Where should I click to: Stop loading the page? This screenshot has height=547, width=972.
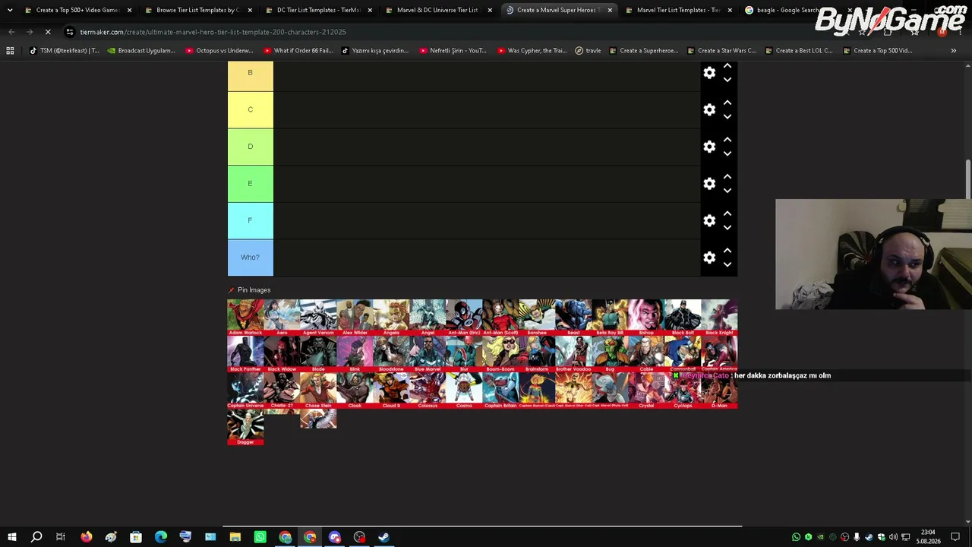[48, 32]
